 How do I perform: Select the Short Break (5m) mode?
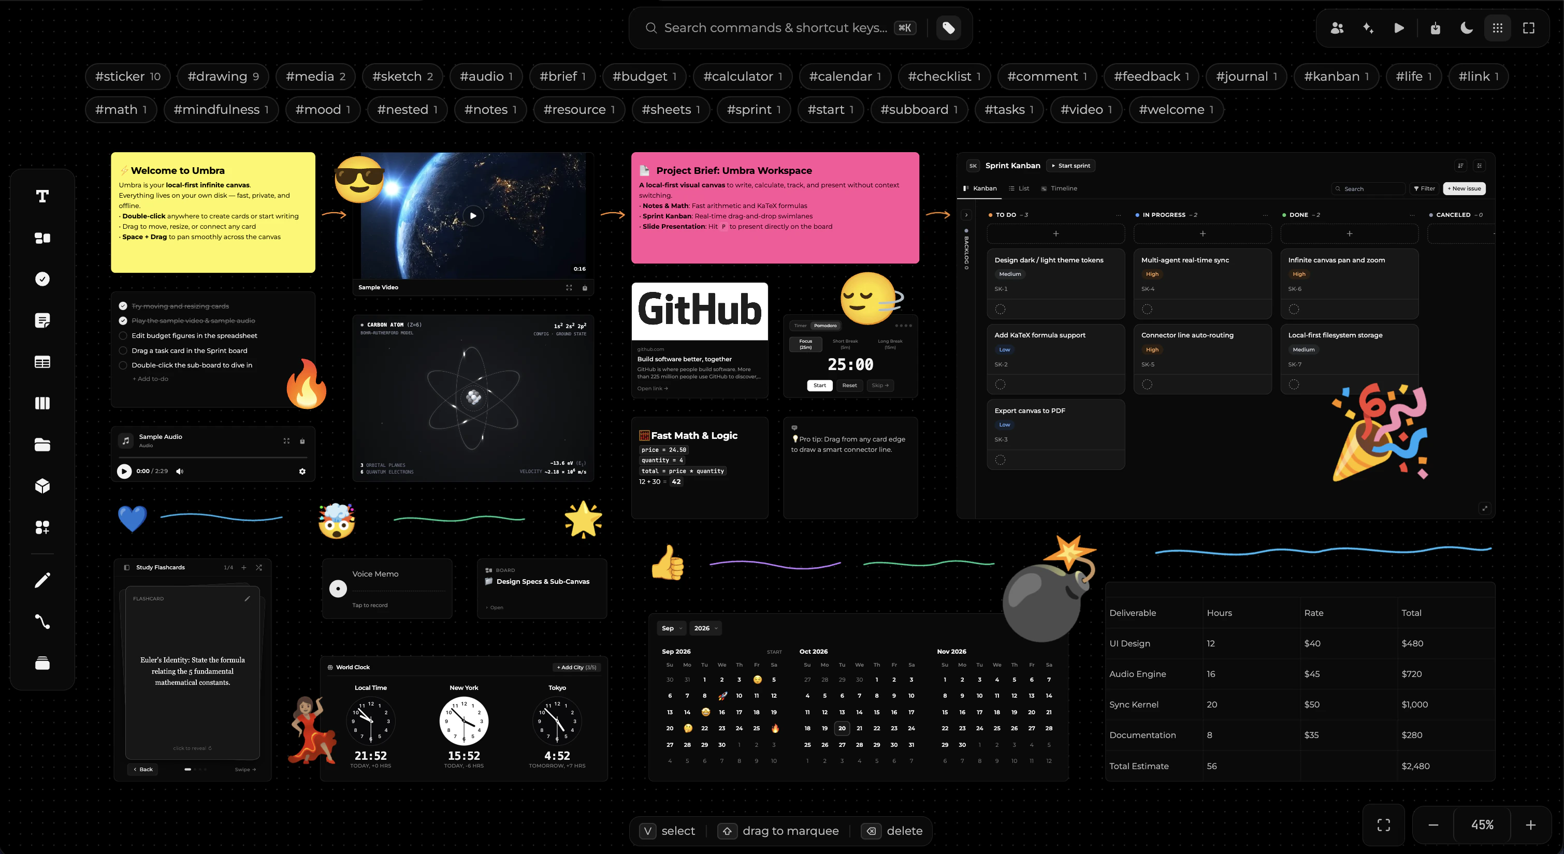845,344
